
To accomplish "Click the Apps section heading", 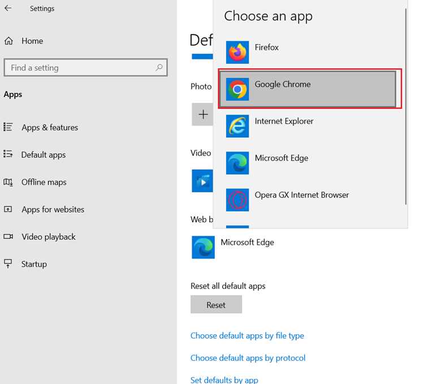I will (x=13, y=94).
